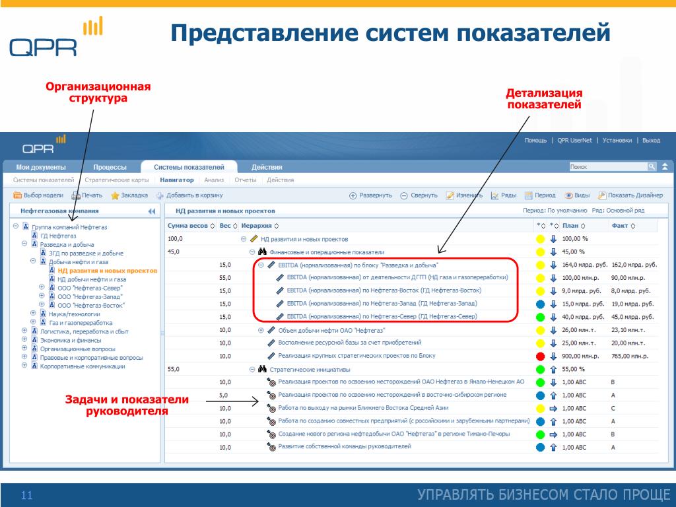Open Восполнение ресурсной базы за счет приобретений
The image size is (676, 507).
[x=350, y=343]
